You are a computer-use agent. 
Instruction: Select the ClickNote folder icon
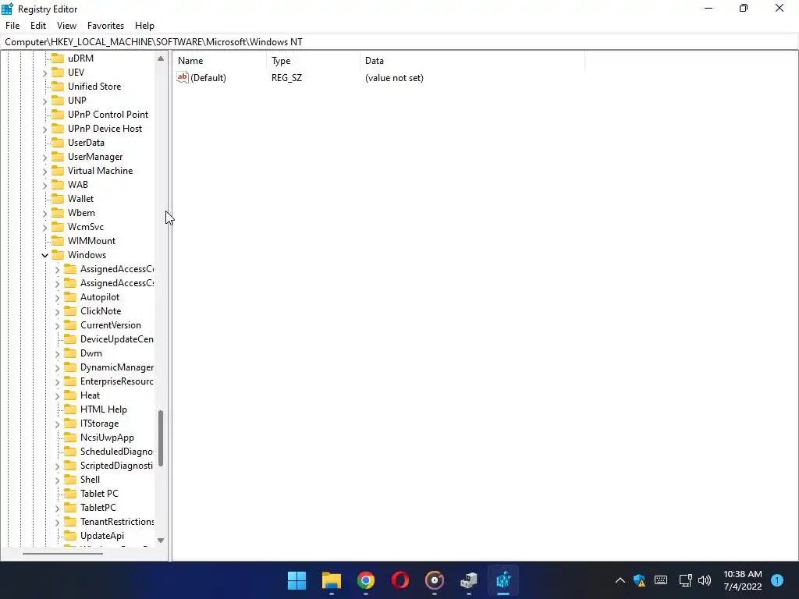pyautogui.click(x=70, y=310)
